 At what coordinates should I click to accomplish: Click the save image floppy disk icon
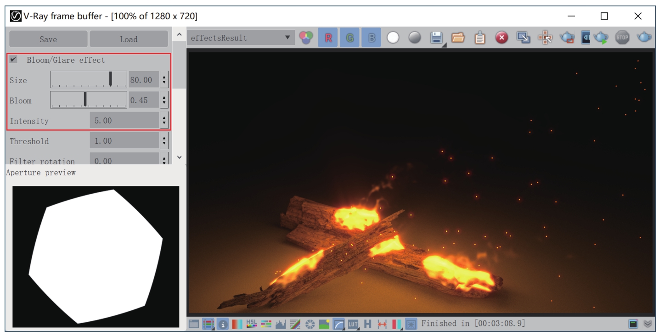coord(436,38)
